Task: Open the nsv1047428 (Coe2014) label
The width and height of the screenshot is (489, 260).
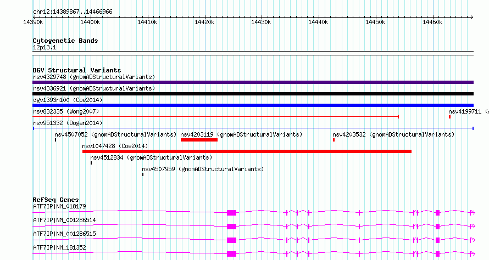Action: click(115, 146)
